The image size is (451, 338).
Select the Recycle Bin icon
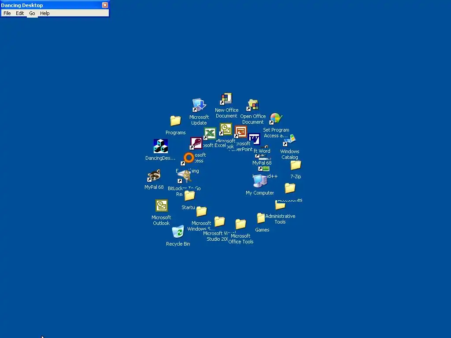(178, 231)
